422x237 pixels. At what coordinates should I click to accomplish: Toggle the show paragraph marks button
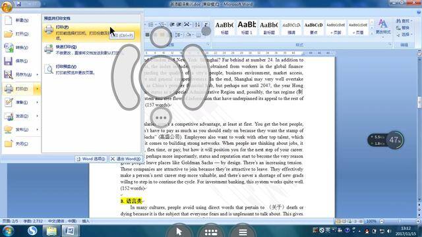pyautogui.click(x=206, y=25)
